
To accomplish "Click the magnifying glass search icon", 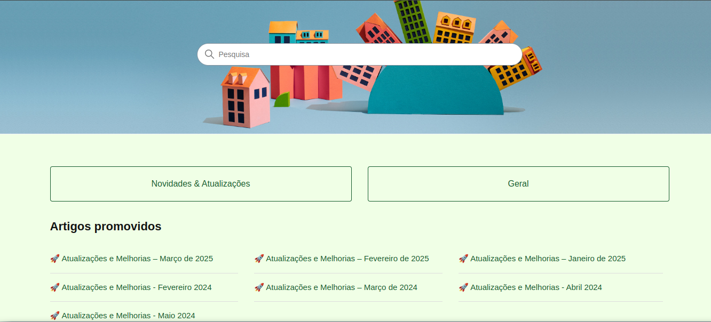I will pos(209,54).
